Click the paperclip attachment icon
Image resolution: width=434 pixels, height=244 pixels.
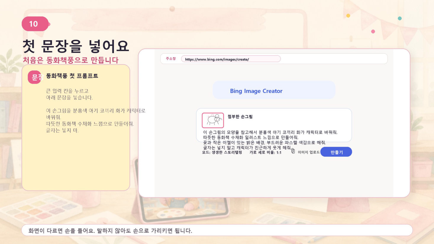pos(293,151)
